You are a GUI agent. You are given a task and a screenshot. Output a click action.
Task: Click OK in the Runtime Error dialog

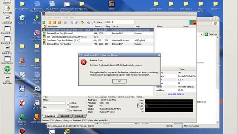(119, 81)
